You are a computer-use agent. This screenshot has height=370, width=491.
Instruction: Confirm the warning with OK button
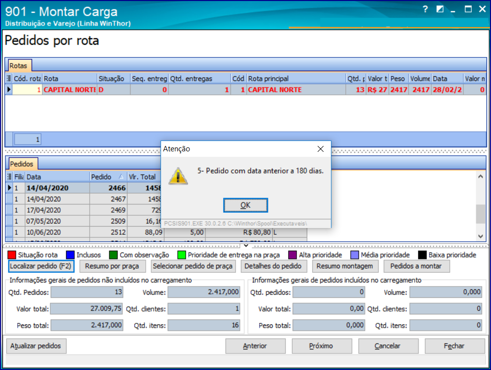[x=245, y=205]
